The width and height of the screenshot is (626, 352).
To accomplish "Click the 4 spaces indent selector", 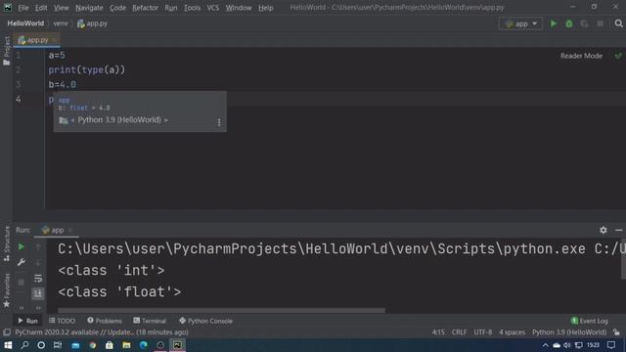I will click(x=512, y=332).
